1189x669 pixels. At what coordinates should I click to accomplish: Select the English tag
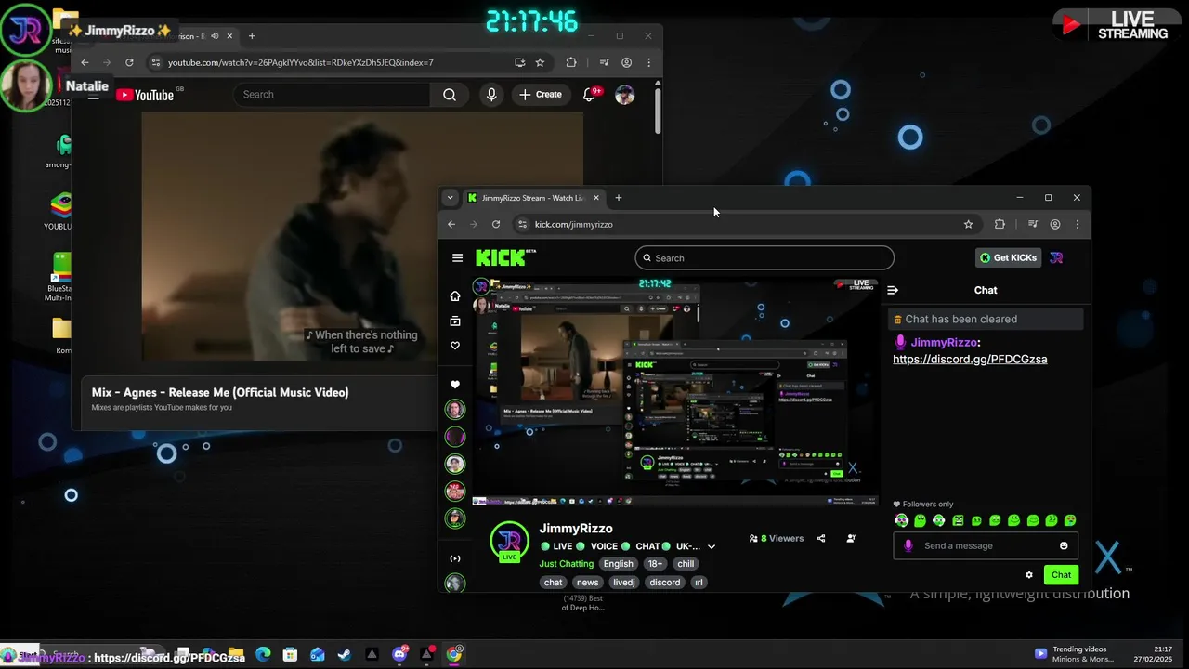[618, 564]
